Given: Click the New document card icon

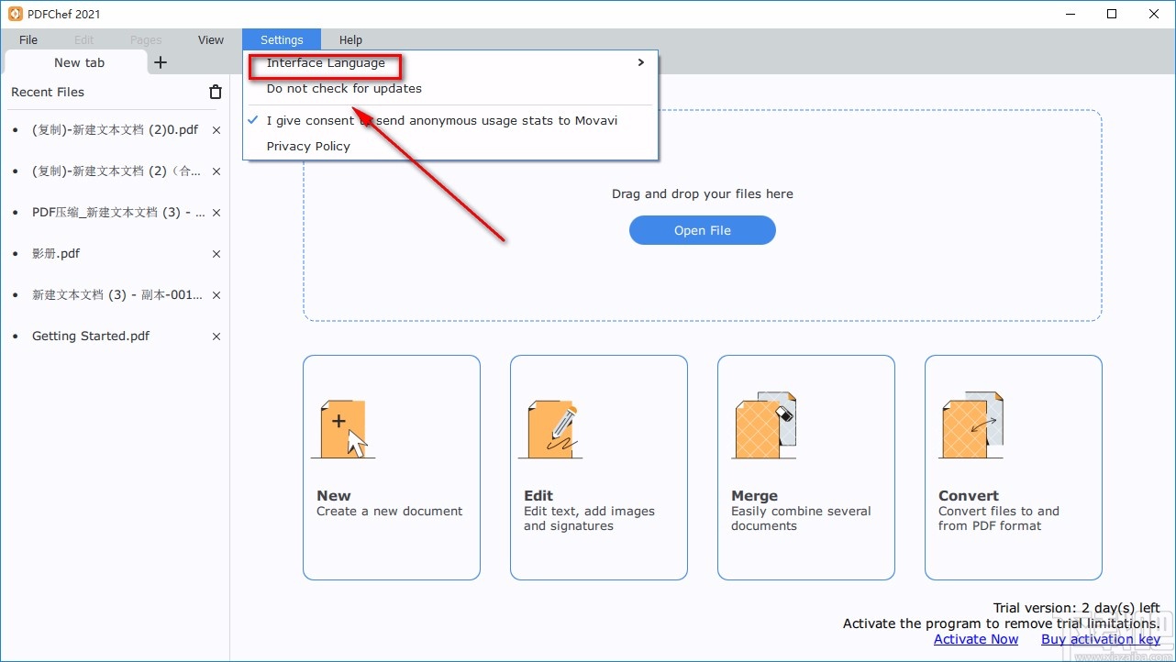Looking at the screenshot, I should pos(343,427).
